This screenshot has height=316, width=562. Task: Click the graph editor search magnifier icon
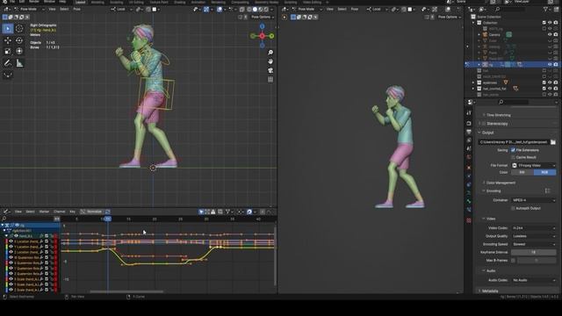[4, 219]
